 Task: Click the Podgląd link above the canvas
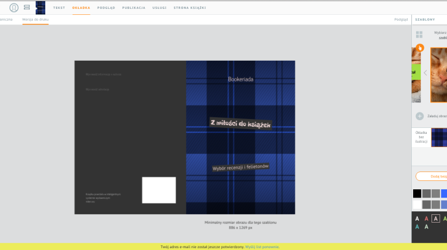(401, 20)
